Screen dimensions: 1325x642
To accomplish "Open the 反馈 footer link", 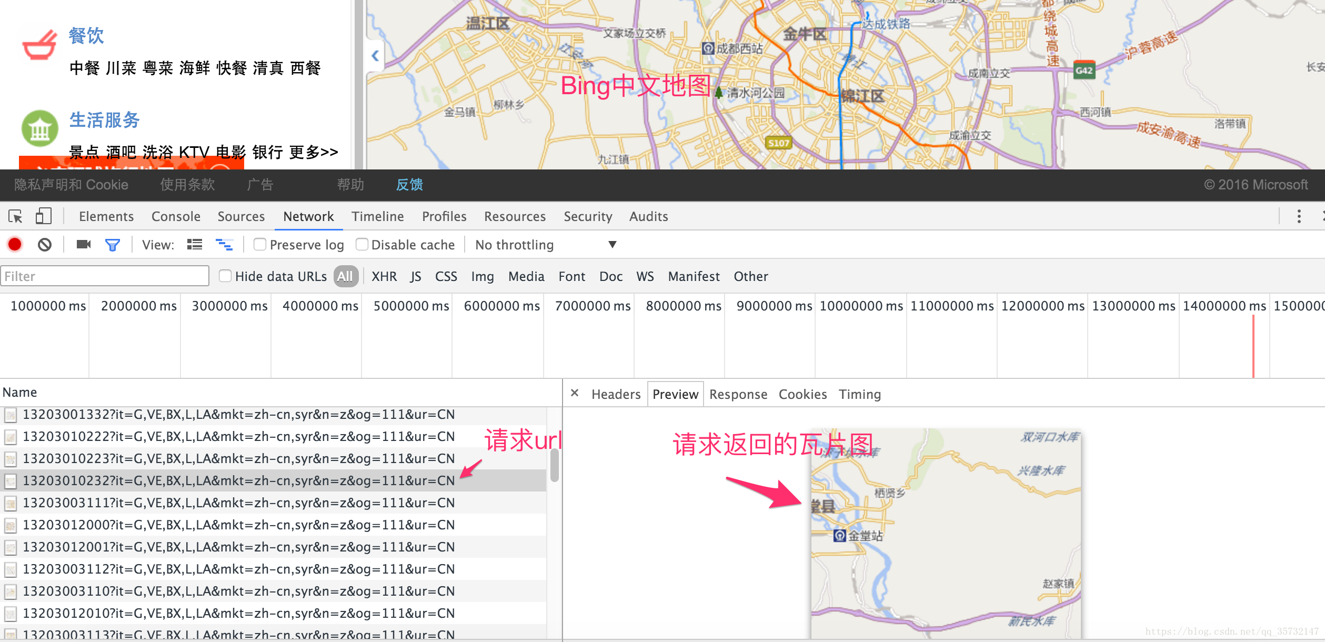I will point(409,185).
